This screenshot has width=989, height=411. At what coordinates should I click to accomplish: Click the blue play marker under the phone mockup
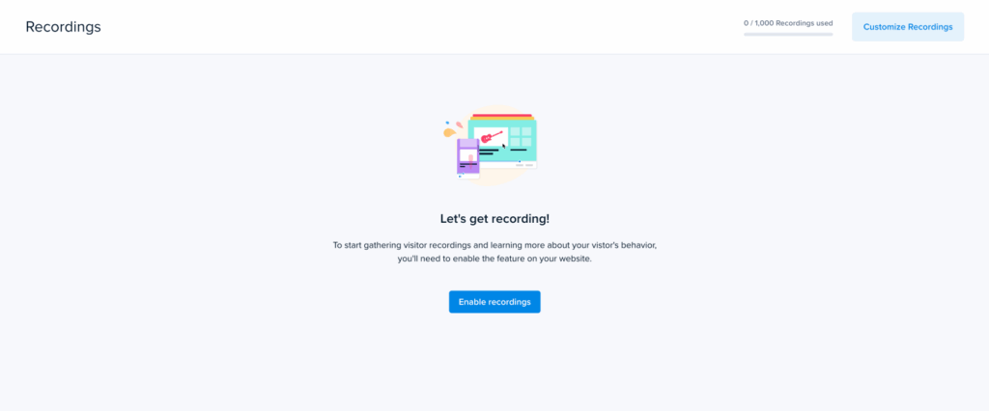(x=460, y=177)
